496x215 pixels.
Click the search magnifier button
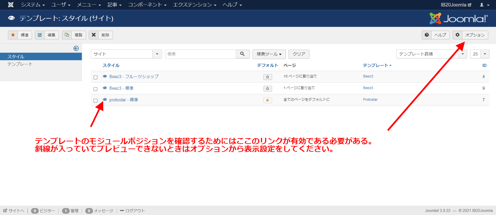click(243, 54)
